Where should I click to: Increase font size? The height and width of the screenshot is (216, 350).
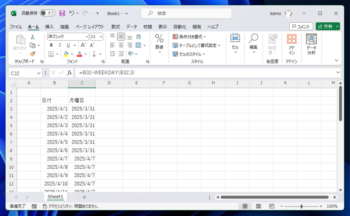[83, 46]
